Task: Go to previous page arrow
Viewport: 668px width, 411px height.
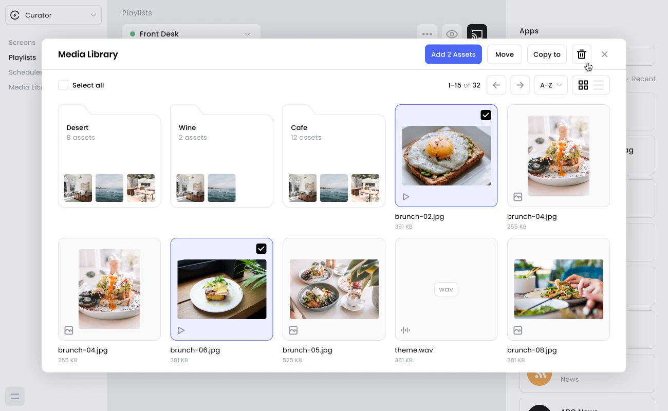Action: 496,85
